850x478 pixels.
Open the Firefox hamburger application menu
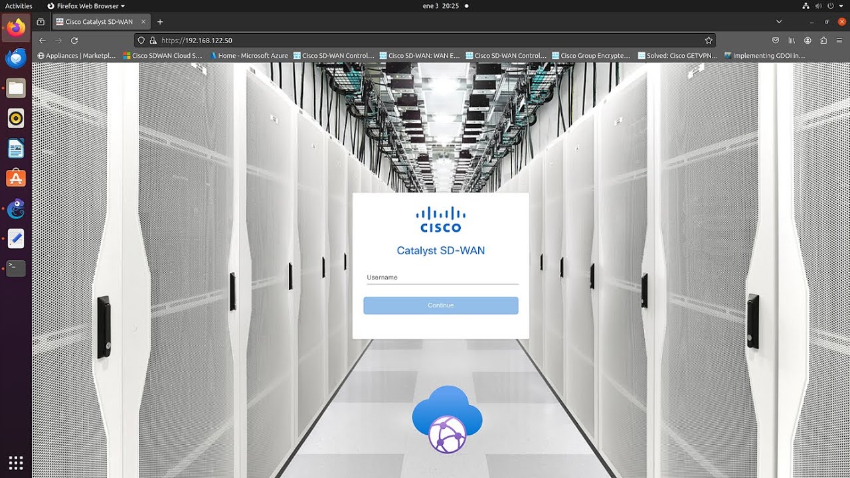coord(839,40)
